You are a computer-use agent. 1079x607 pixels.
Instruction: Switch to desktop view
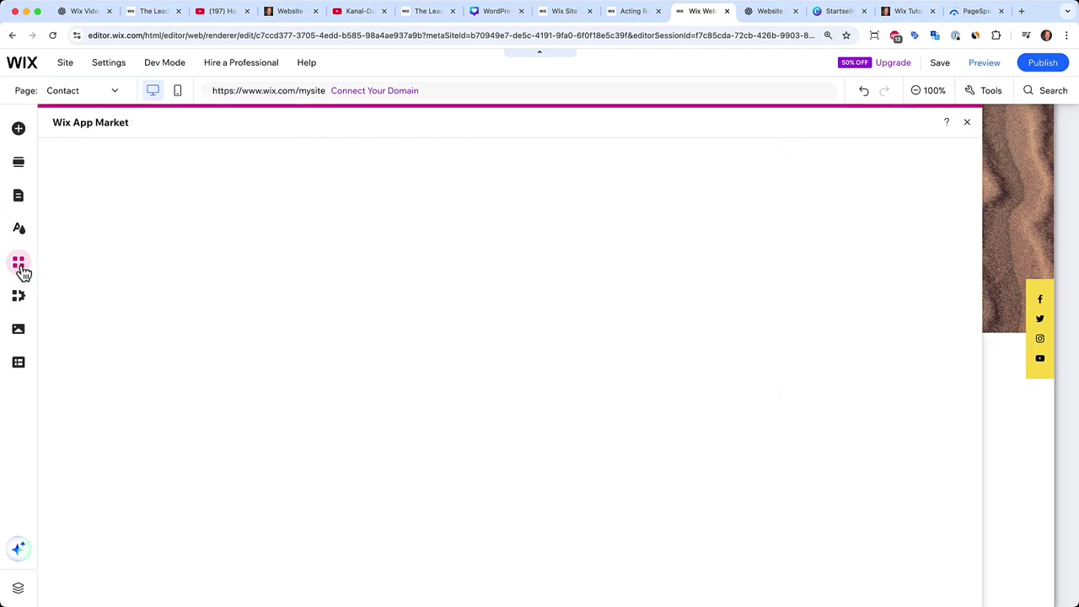153,90
